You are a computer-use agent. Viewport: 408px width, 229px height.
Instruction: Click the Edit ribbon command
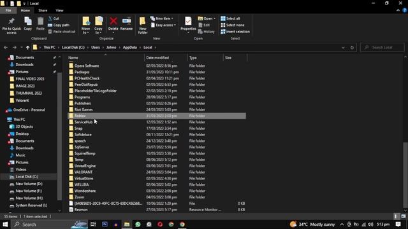[x=204, y=25]
